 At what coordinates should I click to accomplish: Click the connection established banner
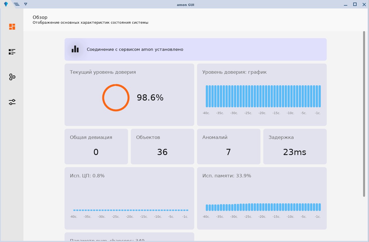pos(195,49)
